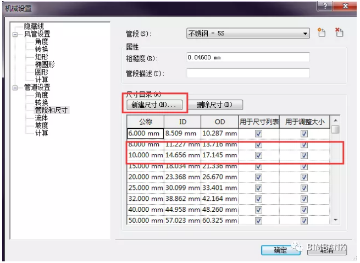Click the 用于调整大小 column header
The height and width of the screenshot is (263, 360).
(x=304, y=122)
